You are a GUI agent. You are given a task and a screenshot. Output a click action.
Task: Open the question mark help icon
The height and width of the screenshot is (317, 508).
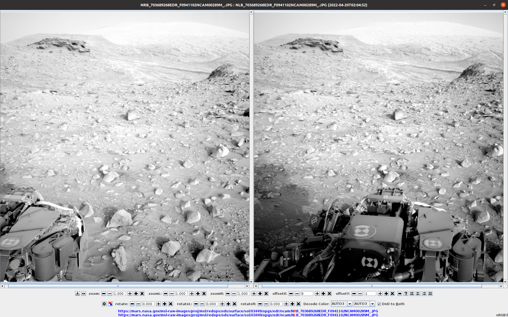pos(406,293)
